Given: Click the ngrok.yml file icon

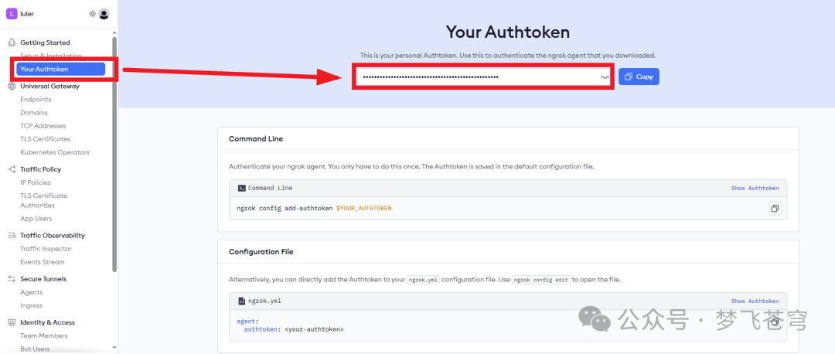Looking at the screenshot, I should (x=242, y=301).
